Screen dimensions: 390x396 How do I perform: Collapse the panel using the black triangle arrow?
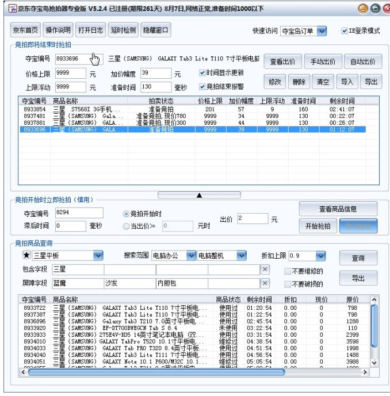(x=199, y=195)
